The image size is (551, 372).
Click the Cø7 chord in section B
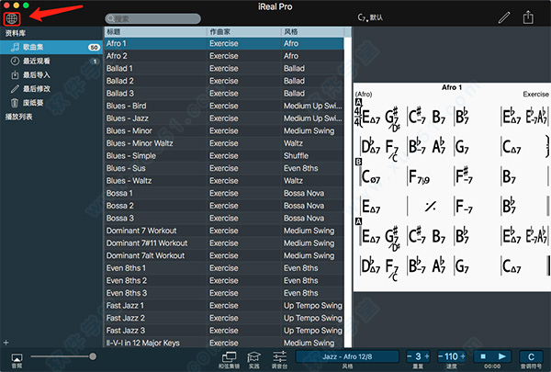click(371, 176)
